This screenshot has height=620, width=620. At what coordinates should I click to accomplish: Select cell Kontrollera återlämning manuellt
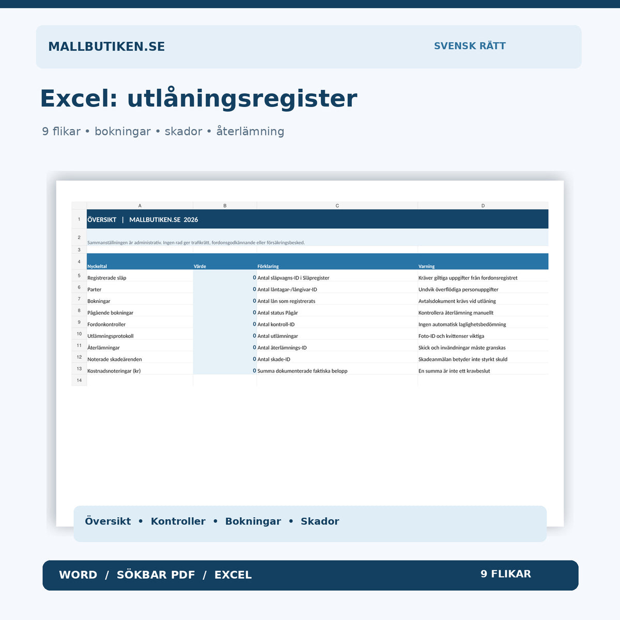click(x=483, y=311)
